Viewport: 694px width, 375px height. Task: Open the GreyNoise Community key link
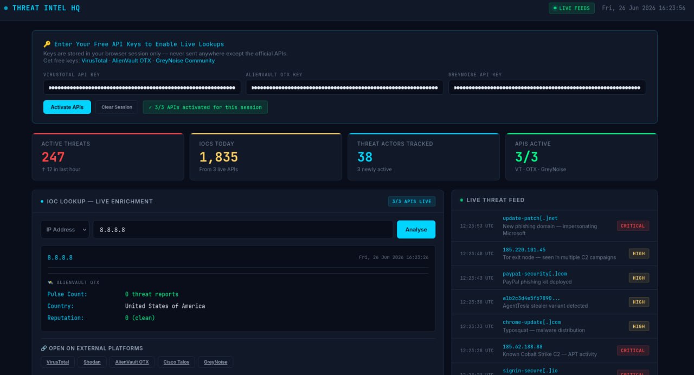pos(185,61)
